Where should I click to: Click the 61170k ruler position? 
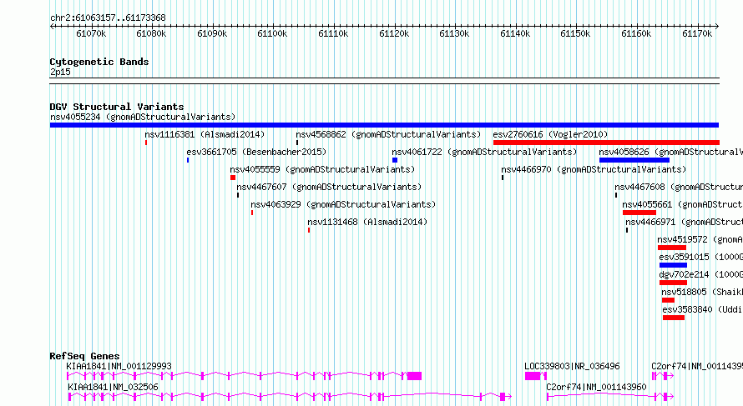point(697,34)
